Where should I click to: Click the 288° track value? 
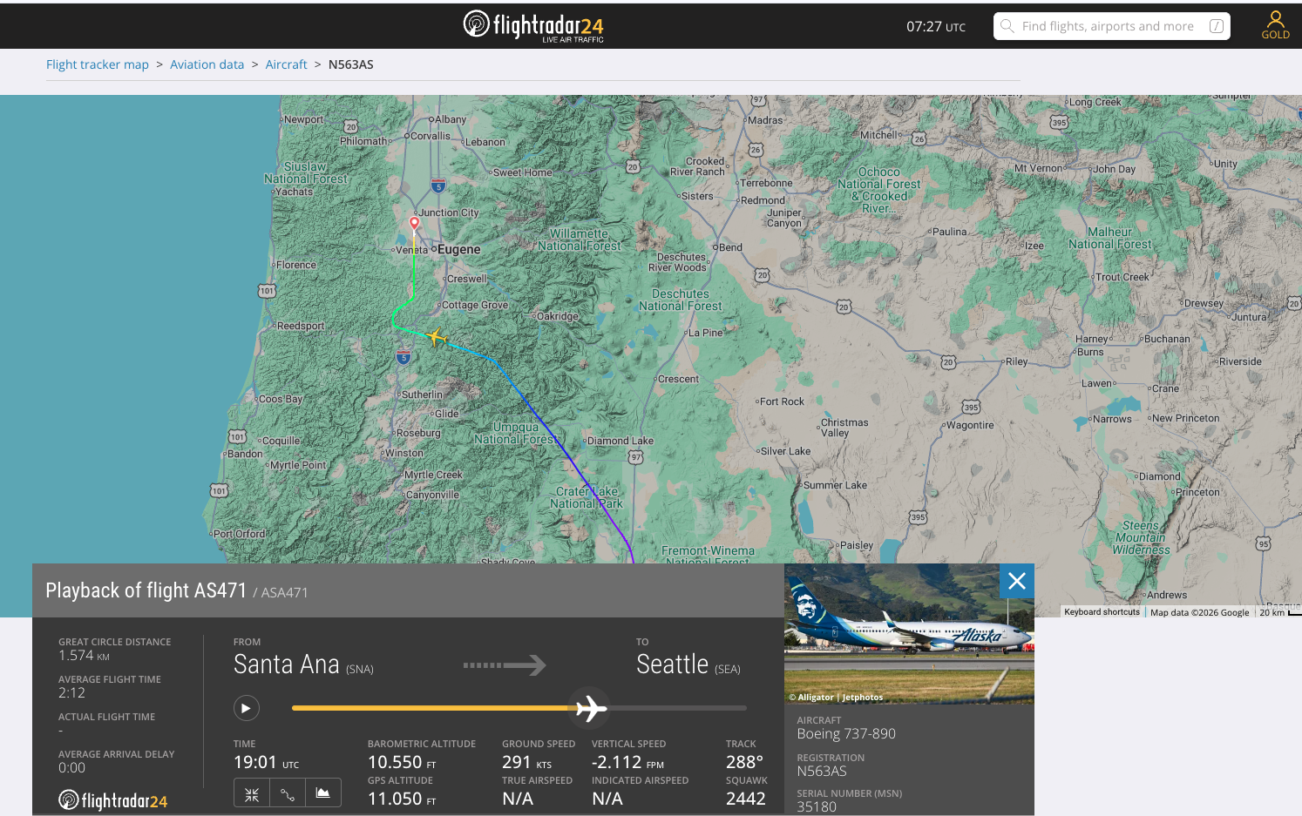pos(744,762)
